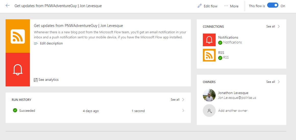The height and width of the screenshot is (140, 296).
Task: Click the flow description paragraph text
Action: pos(110,35)
